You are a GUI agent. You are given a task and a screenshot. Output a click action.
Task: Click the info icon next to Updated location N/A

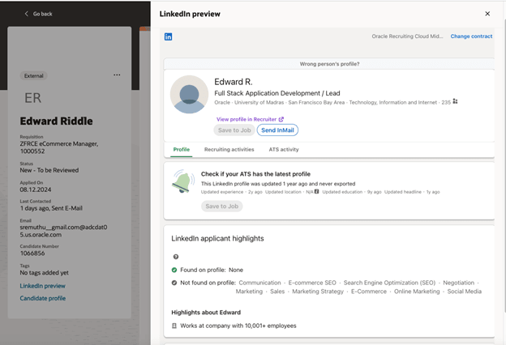pyautogui.click(x=316, y=191)
